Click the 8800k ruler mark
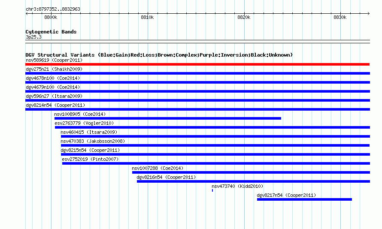 [51, 17]
